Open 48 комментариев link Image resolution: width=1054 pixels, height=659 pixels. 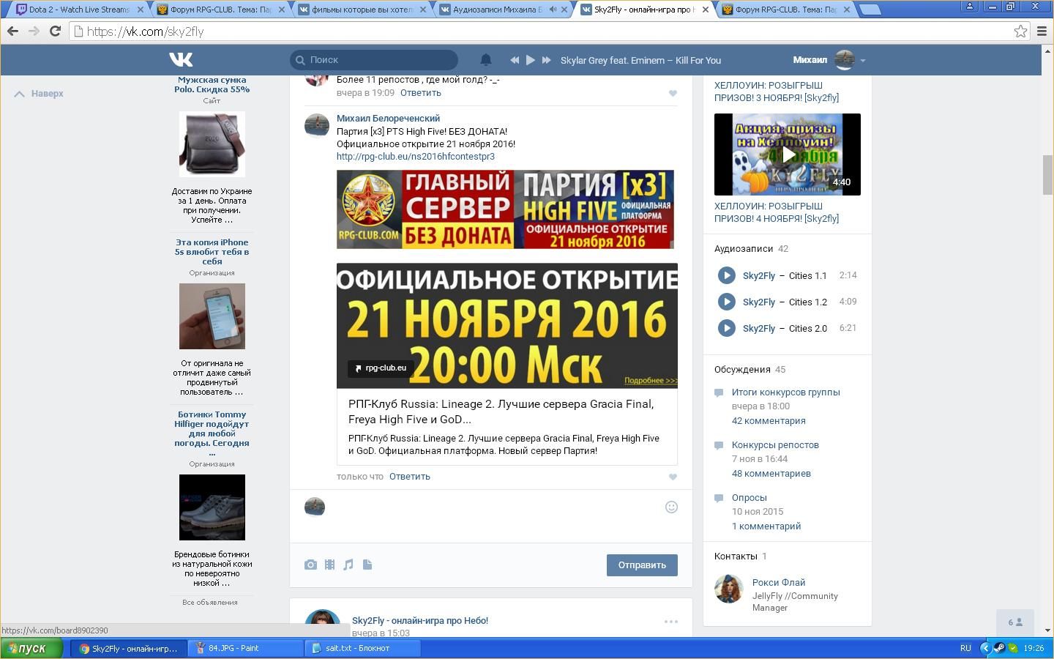point(771,474)
